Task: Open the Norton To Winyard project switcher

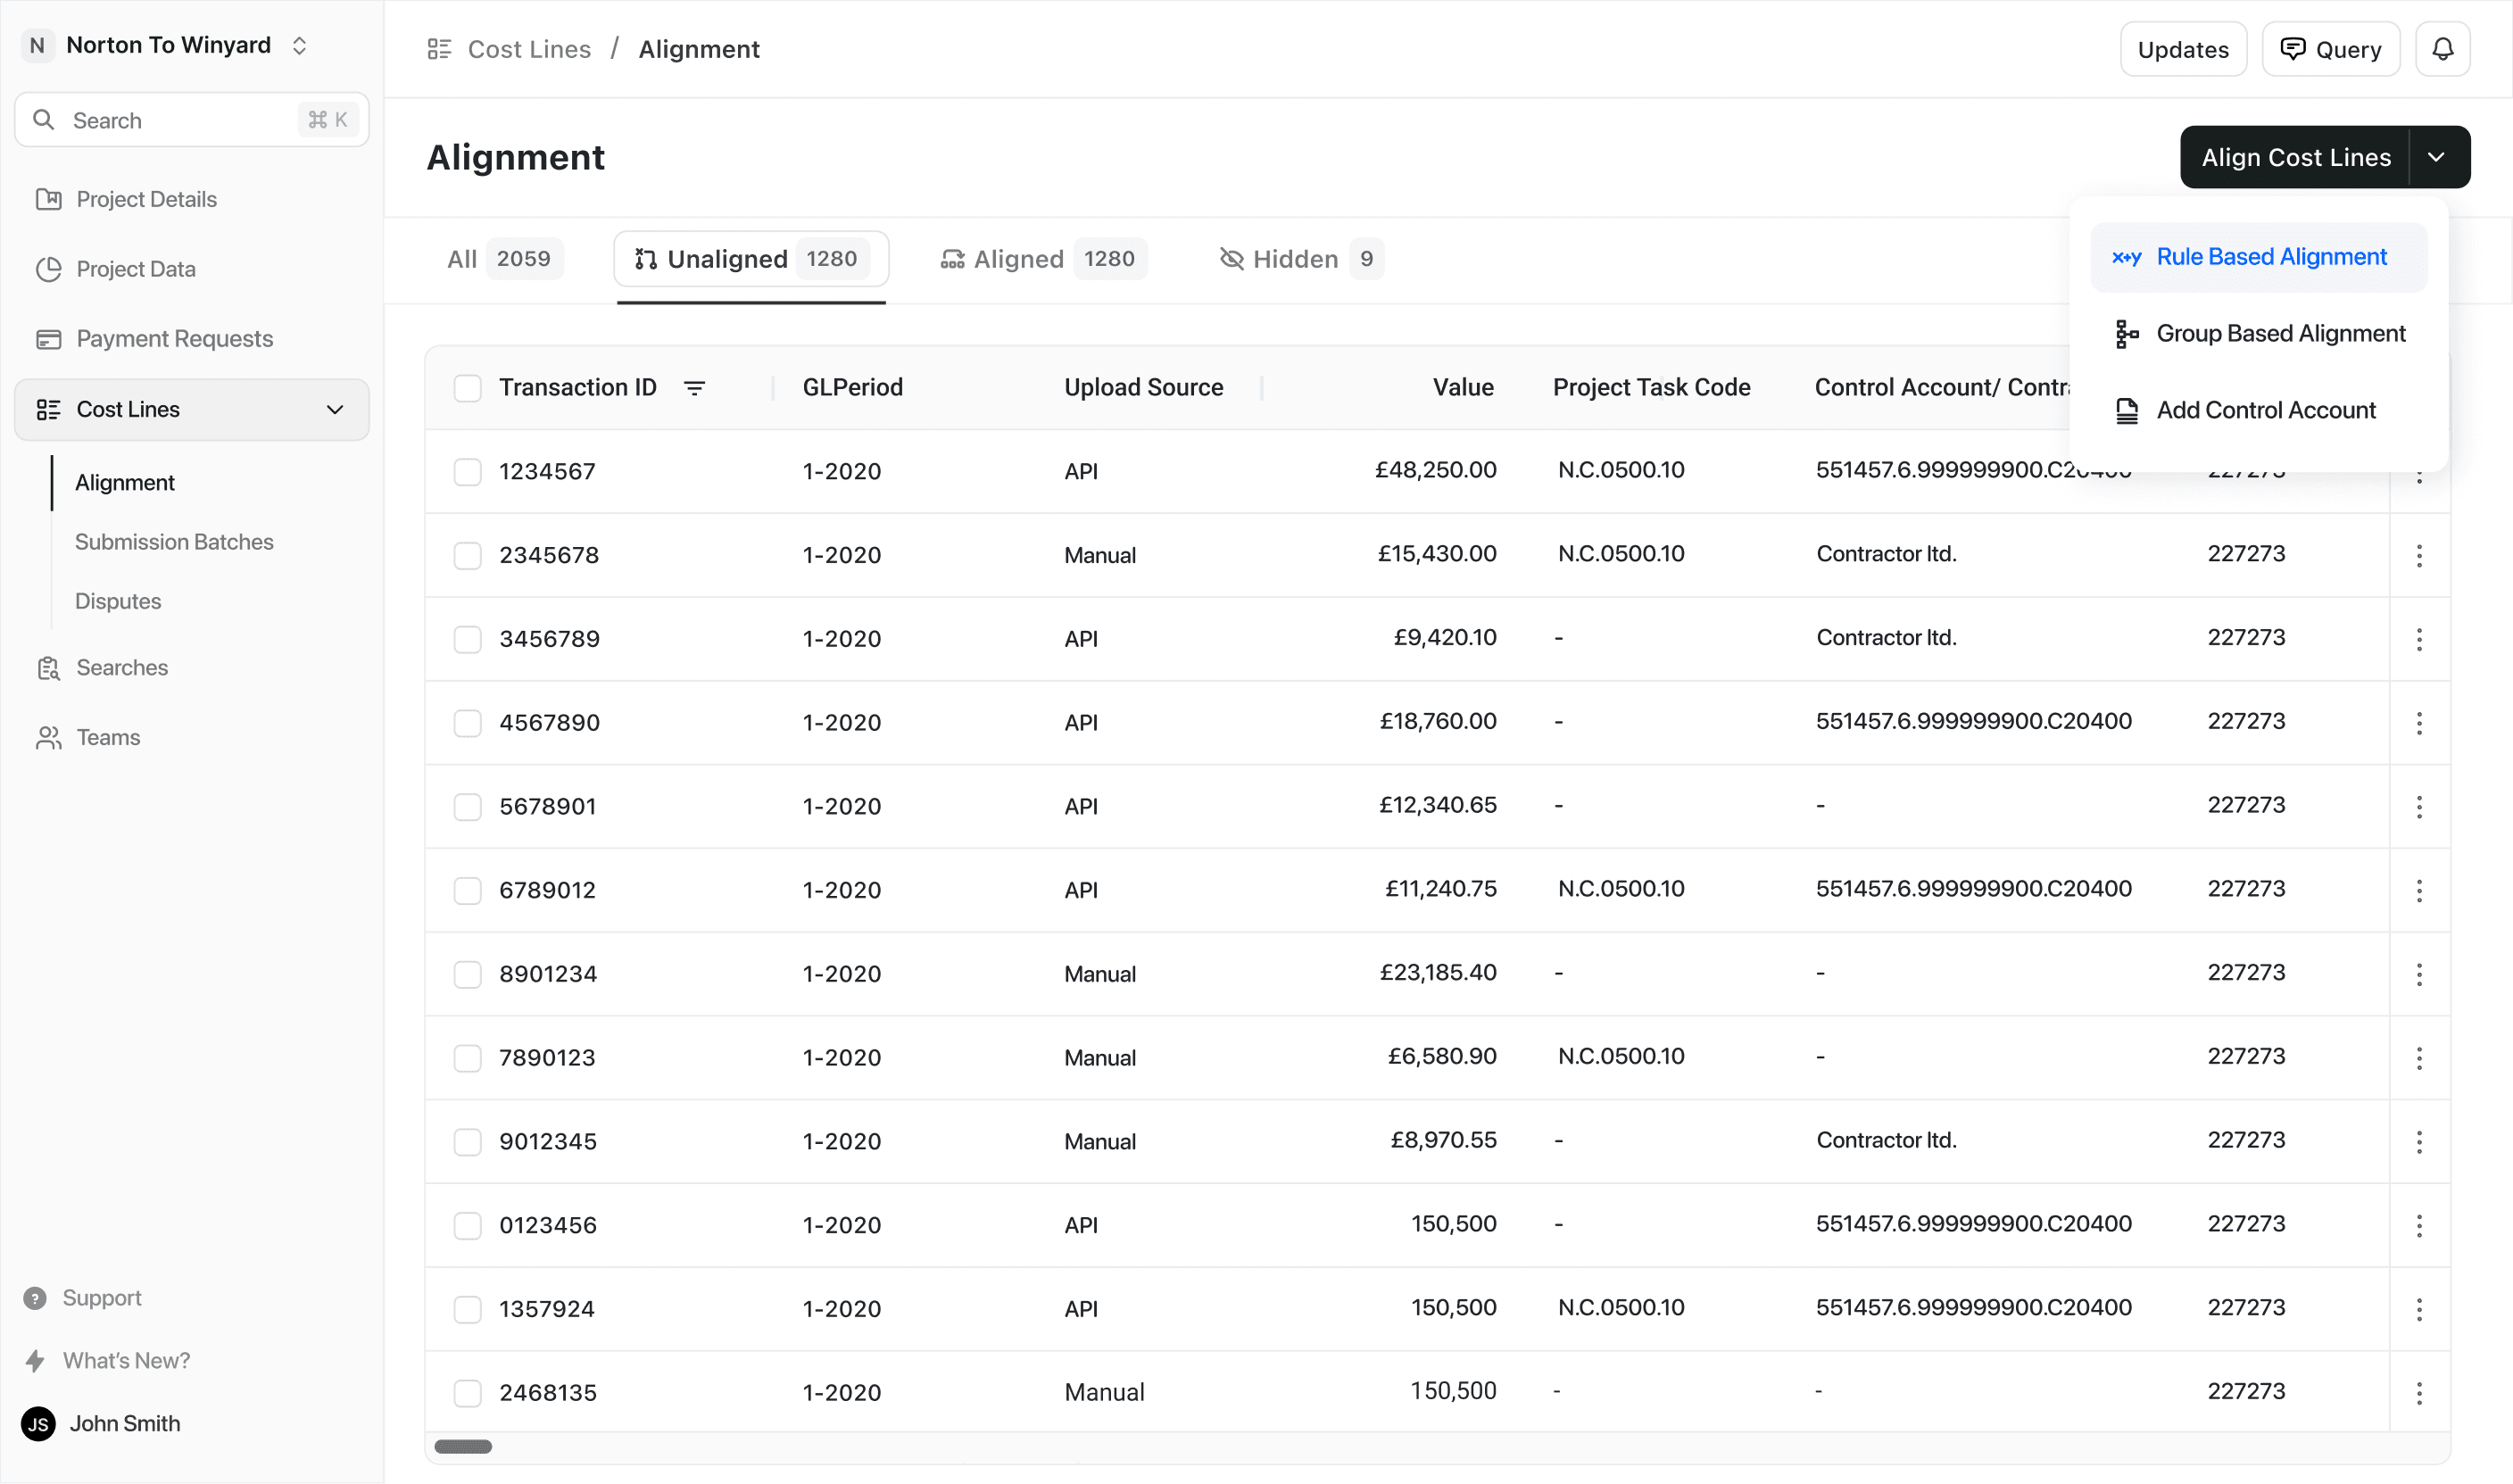Action: [167, 45]
